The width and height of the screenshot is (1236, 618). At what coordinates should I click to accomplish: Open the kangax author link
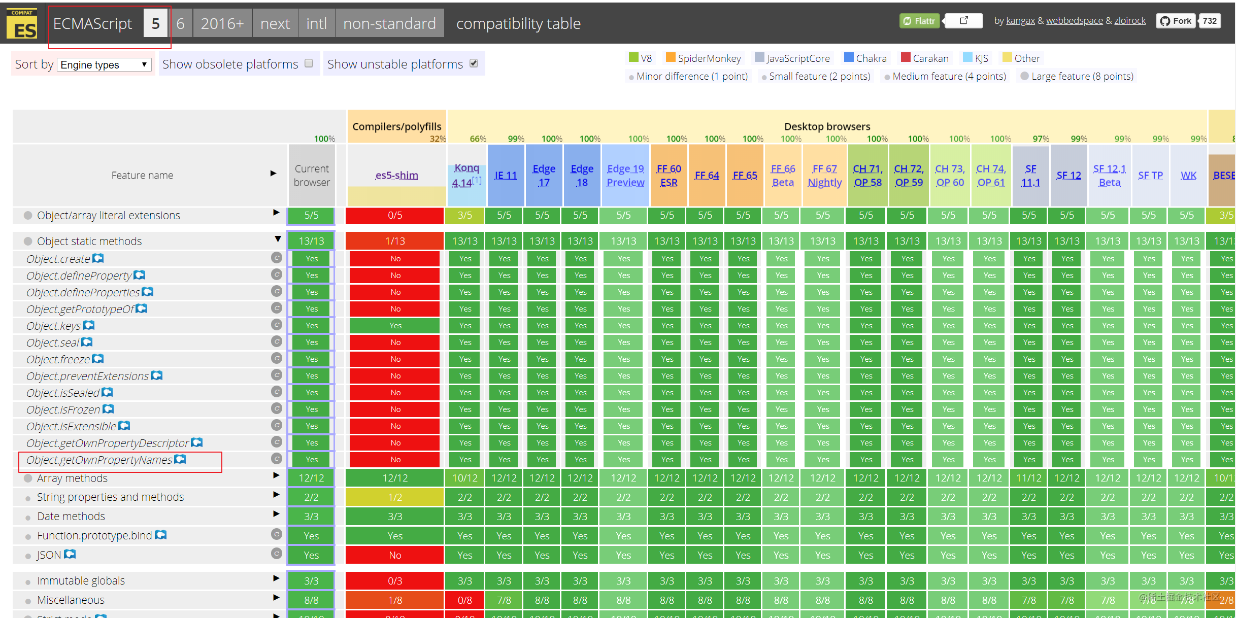1020,21
